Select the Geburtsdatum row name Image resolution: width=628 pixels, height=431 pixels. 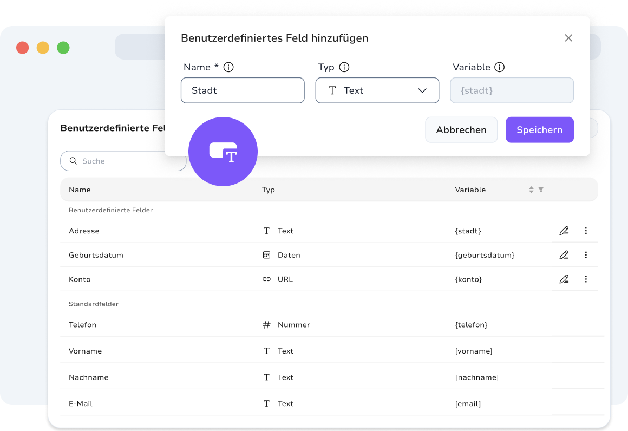(96, 255)
